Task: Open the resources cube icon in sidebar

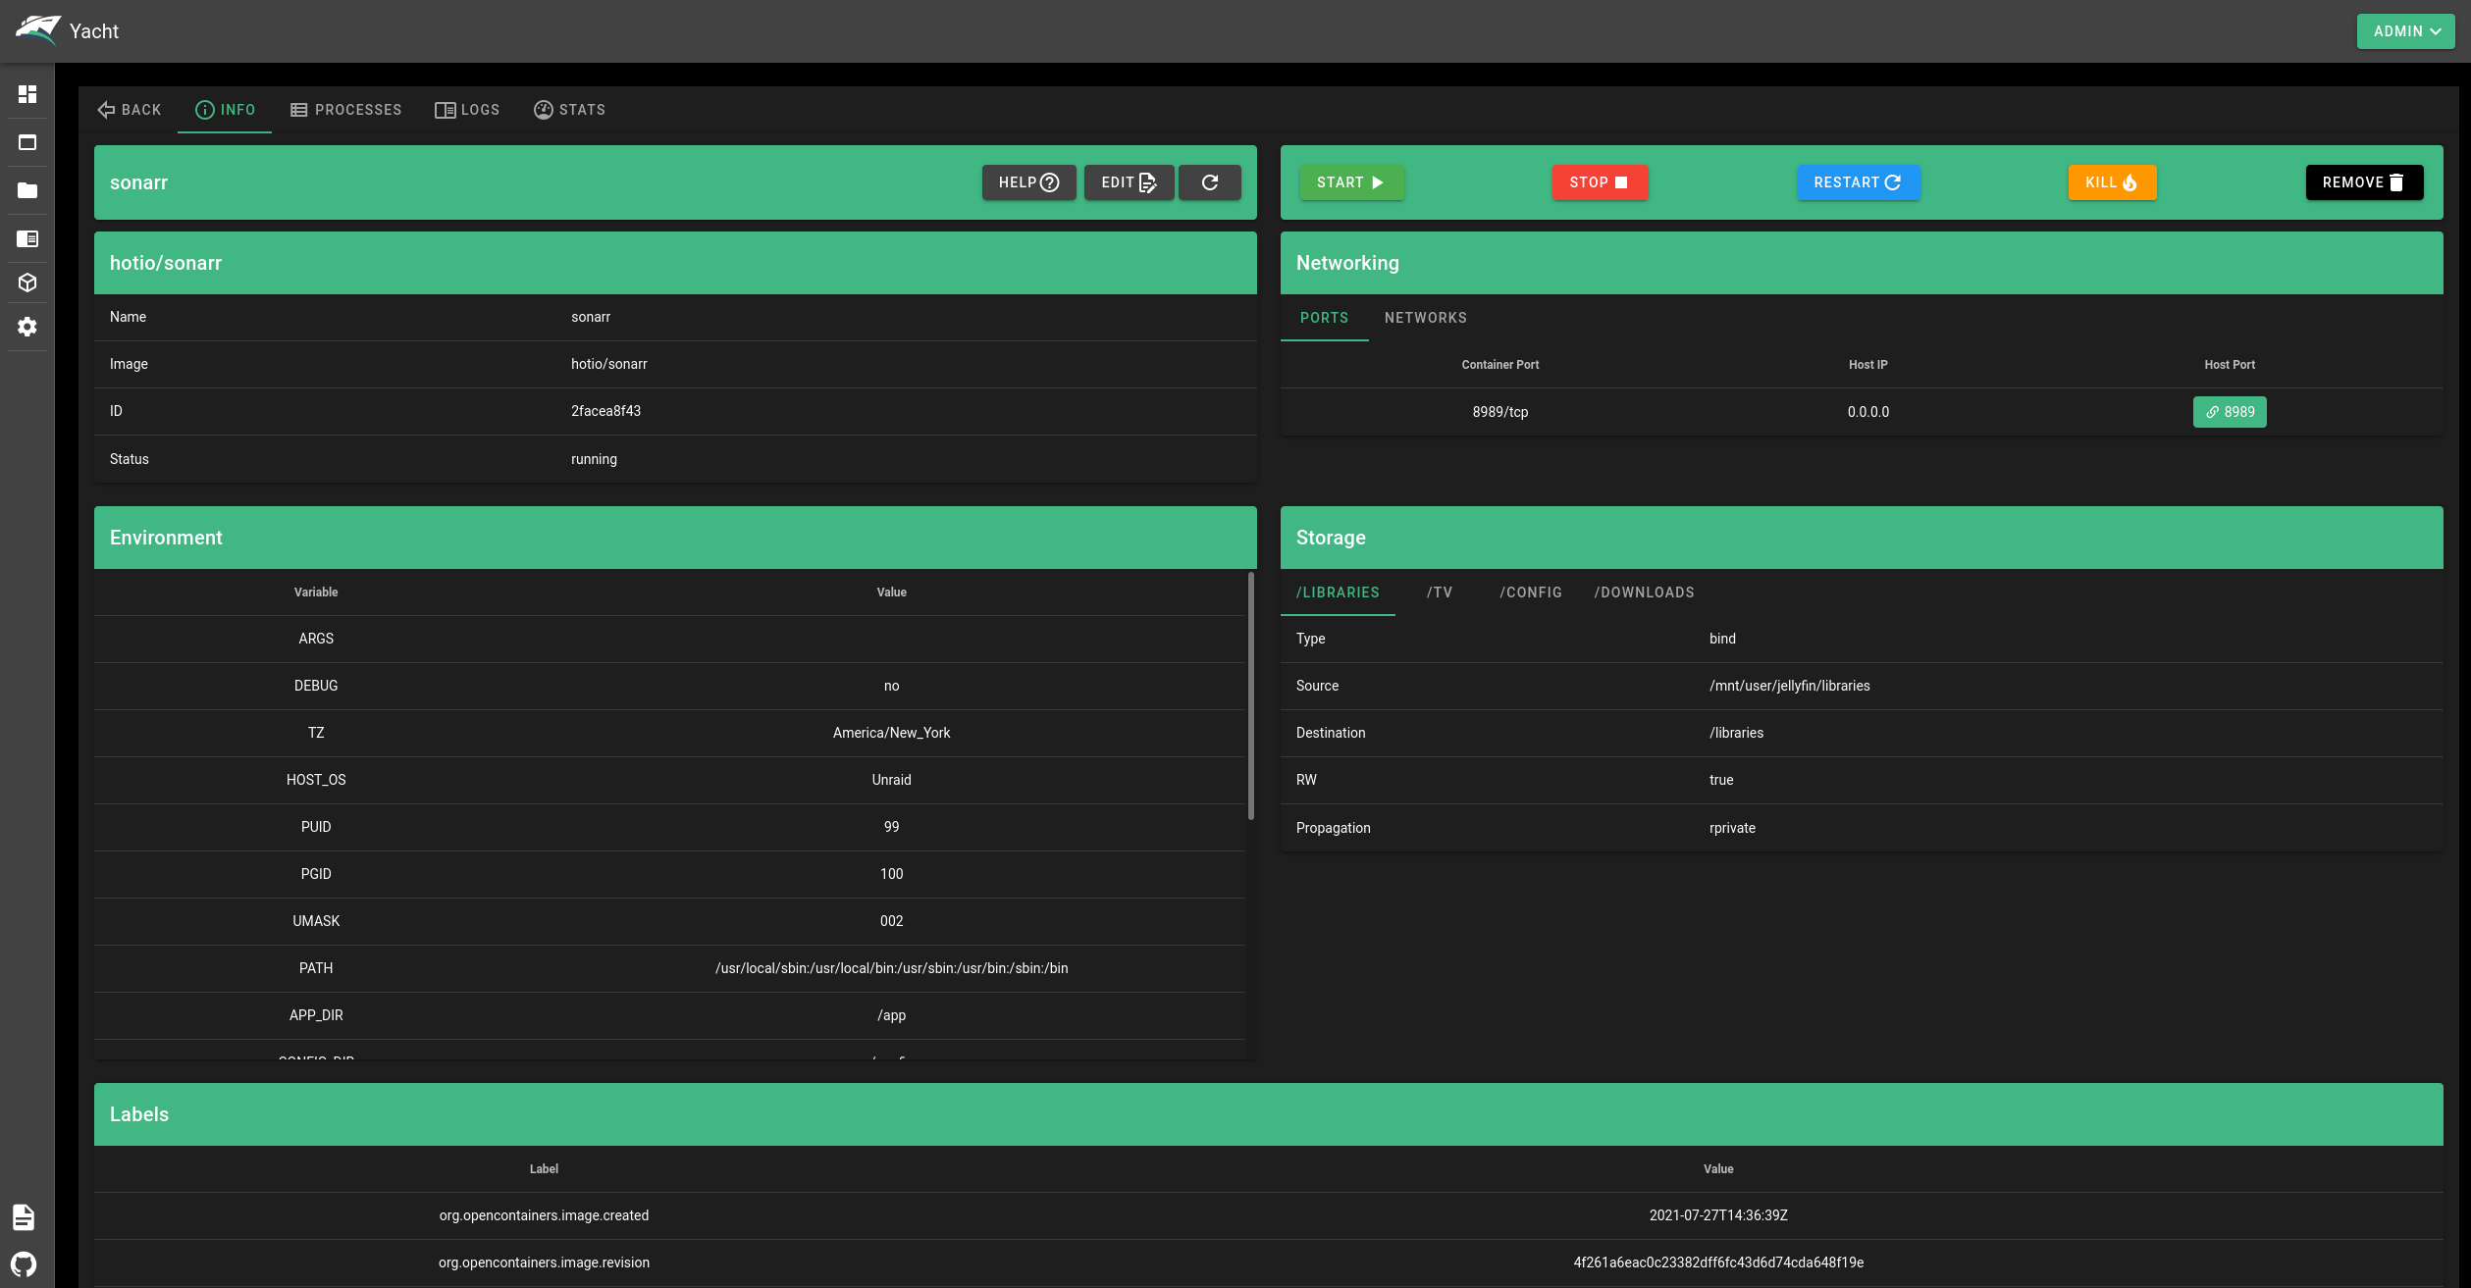Action: click(27, 283)
